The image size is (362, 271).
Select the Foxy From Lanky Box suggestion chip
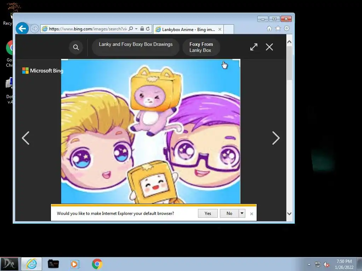[x=201, y=47]
